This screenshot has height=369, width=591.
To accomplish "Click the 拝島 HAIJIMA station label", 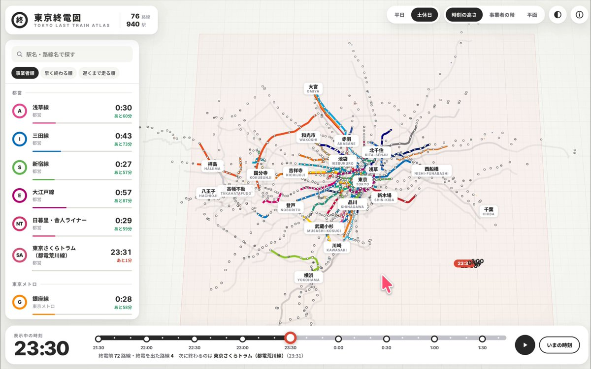I will (213, 166).
